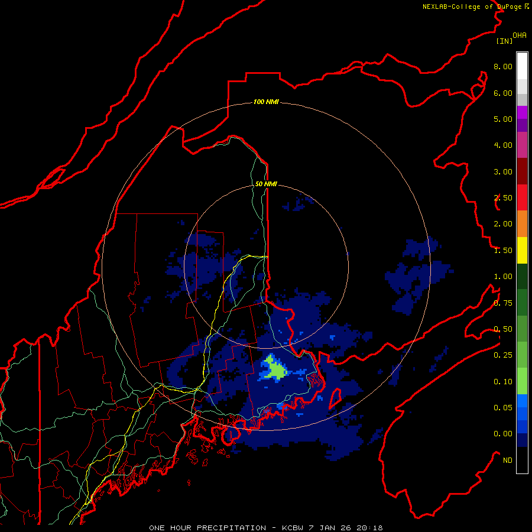The height and width of the screenshot is (532, 532).
Task: Select the white swatch beside 8.00
Action: pos(522,66)
